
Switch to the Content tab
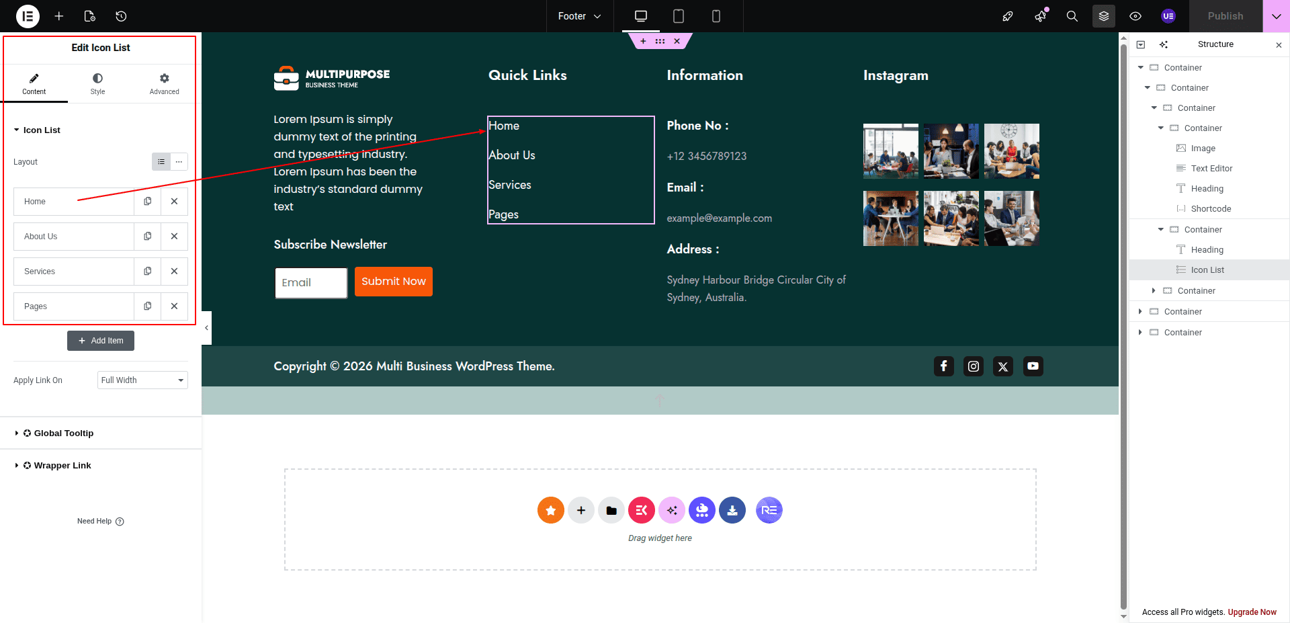[34, 84]
